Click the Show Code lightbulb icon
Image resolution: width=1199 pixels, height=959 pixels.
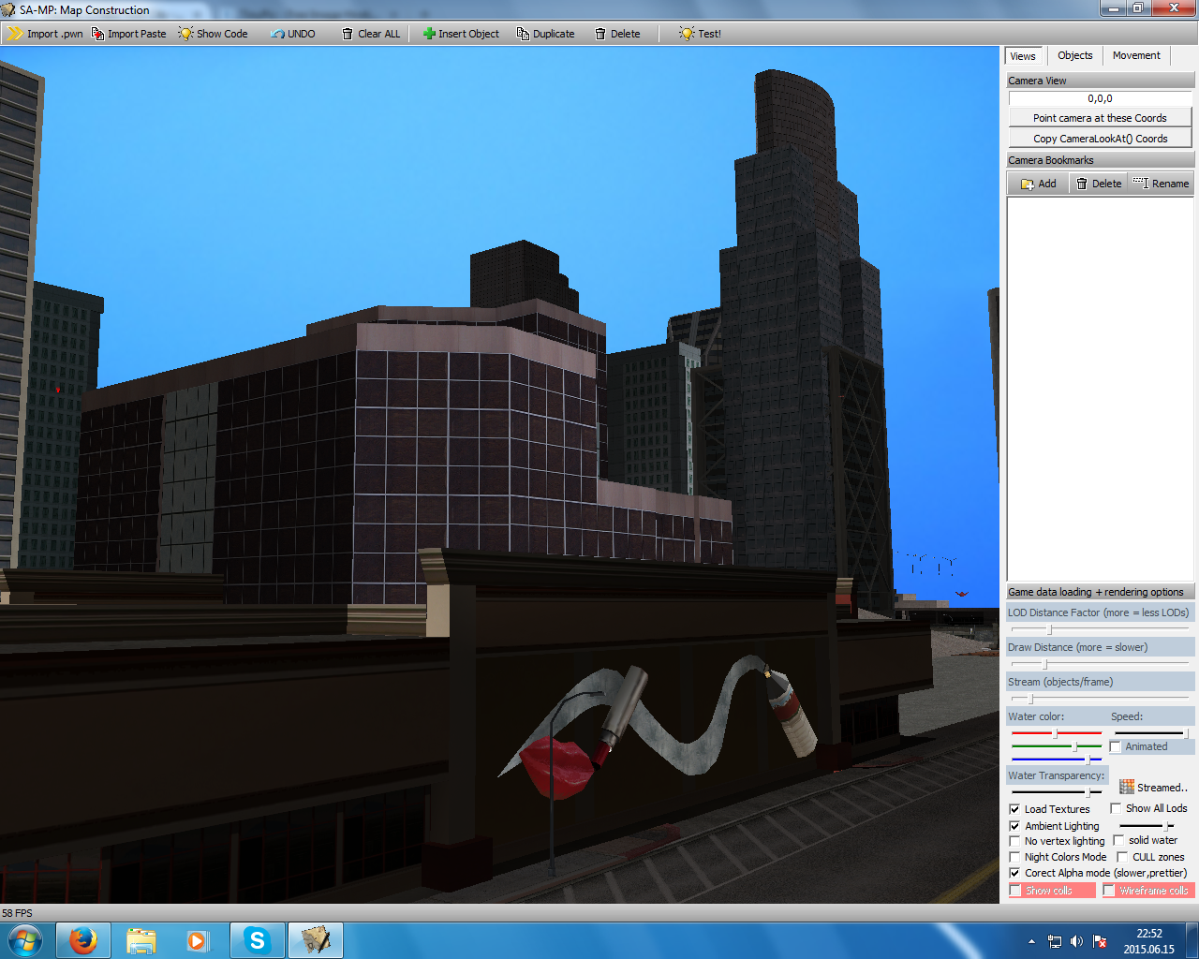tap(185, 34)
